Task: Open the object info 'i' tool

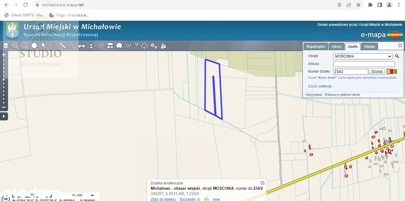Action: click(x=53, y=46)
